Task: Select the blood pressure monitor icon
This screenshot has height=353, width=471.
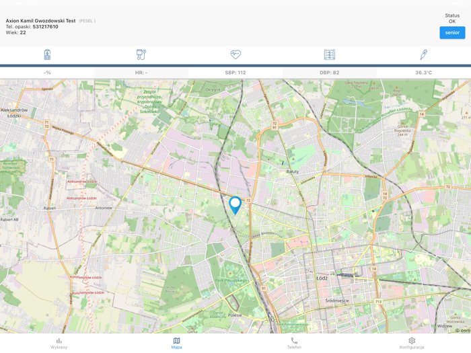Action: tap(141, 54)
